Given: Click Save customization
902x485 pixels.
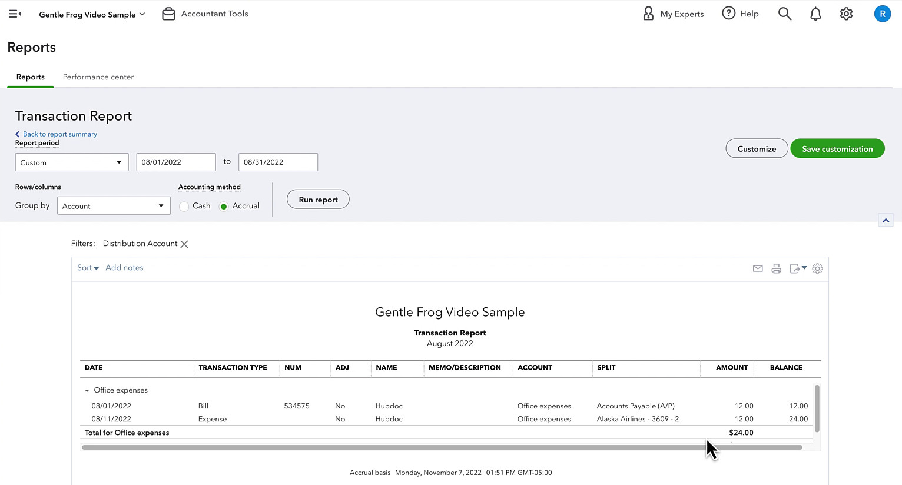Looking at the screenshot, I should pyautogui.click(x=837, y=148).
